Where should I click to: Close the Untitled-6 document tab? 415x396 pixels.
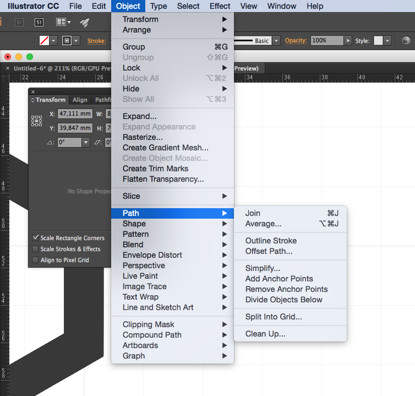8,68
